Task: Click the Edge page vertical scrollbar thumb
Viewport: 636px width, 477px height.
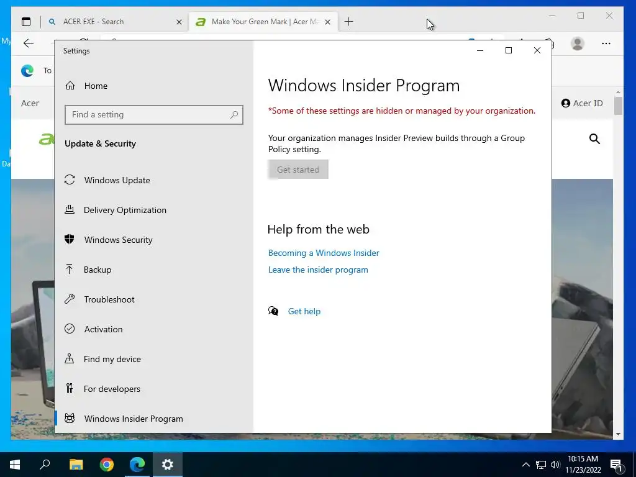Action: pyautogui.click(x=618, y=106)
